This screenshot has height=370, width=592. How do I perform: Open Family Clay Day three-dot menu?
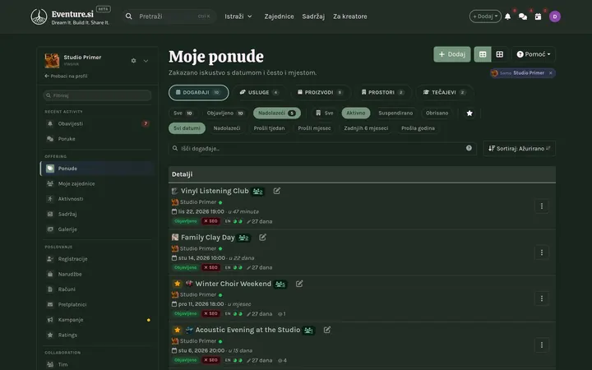[x=541, y=252]
